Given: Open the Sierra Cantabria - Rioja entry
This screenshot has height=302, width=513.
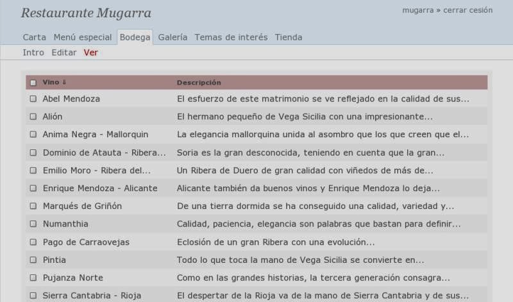Looking at the screenshot, I should click(92, 296).
